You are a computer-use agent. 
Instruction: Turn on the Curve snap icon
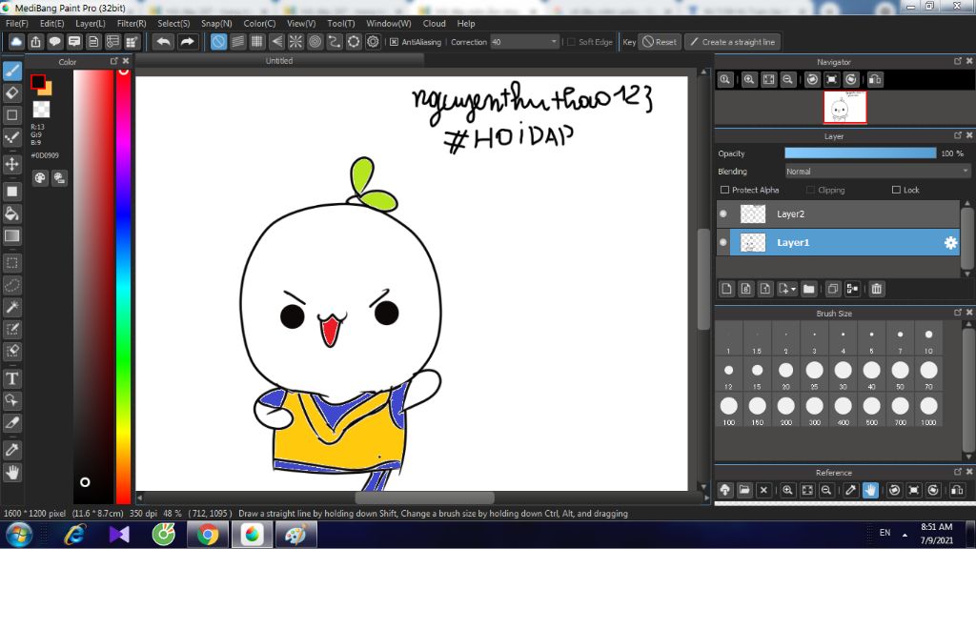(x=335, y=42)
